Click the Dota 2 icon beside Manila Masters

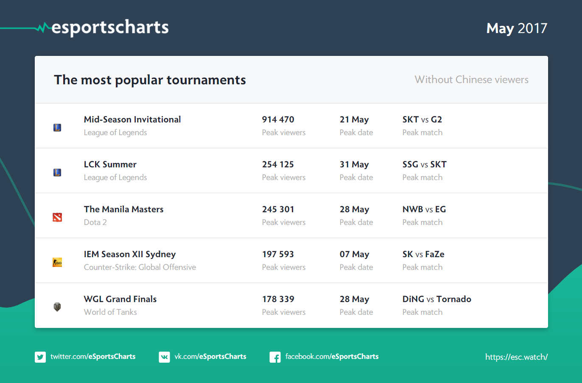57,217
